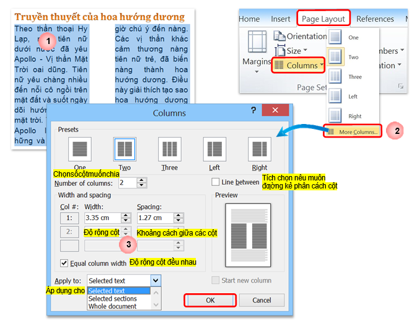Pick the Three columns preset icon
The width and height of the screenshot is (417, 323).
[x=169, y=149]
